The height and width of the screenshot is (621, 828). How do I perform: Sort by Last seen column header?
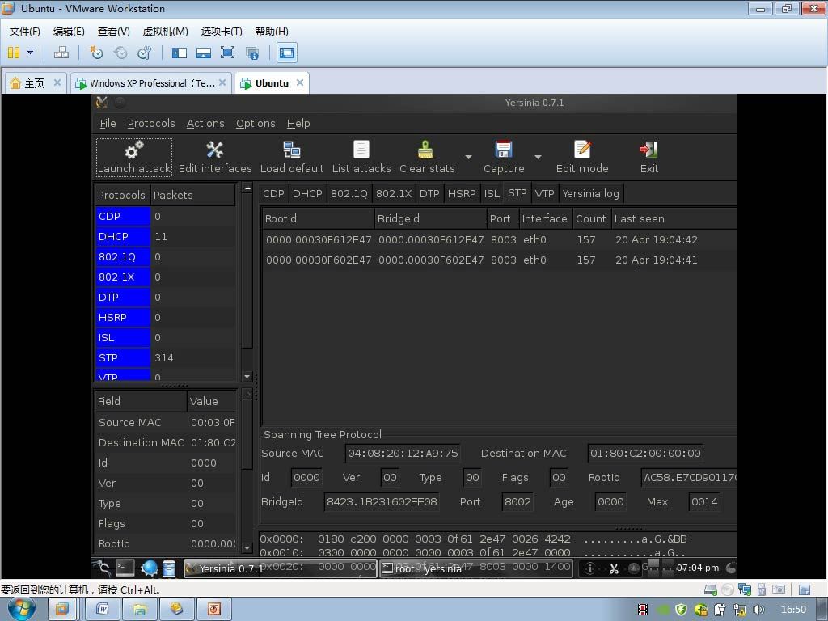point(674,218)
